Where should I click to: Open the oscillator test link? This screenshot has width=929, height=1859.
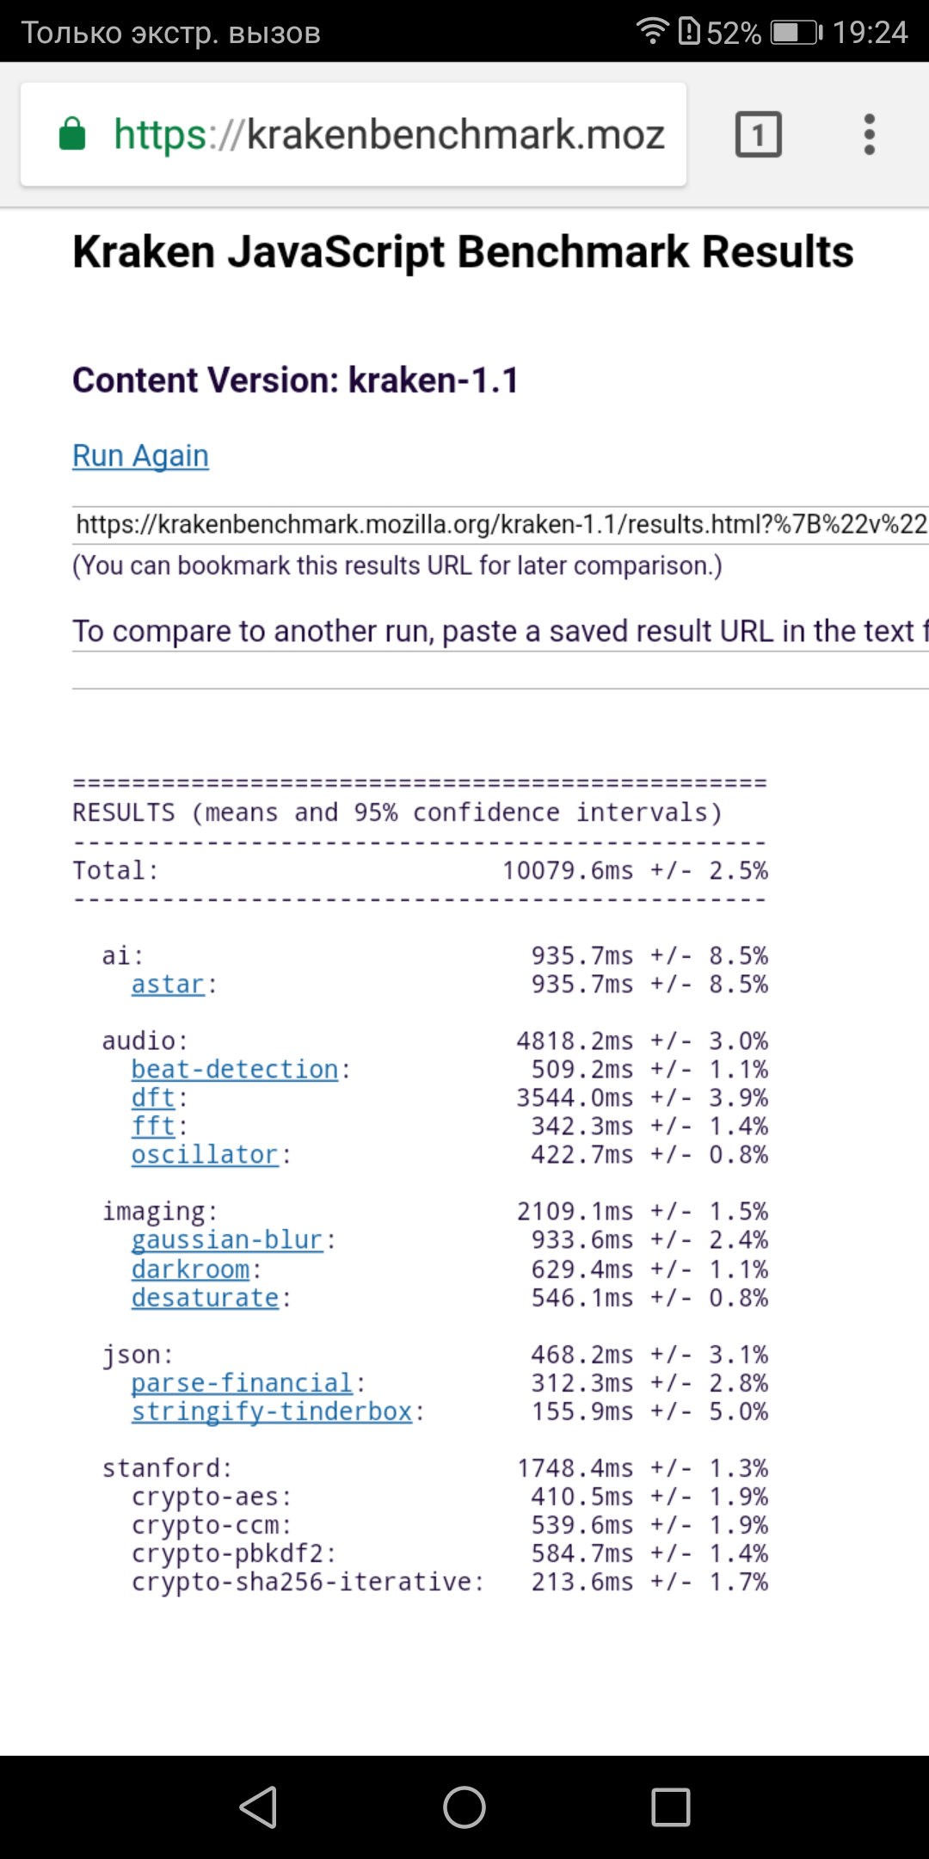(x=205, y=1154)
